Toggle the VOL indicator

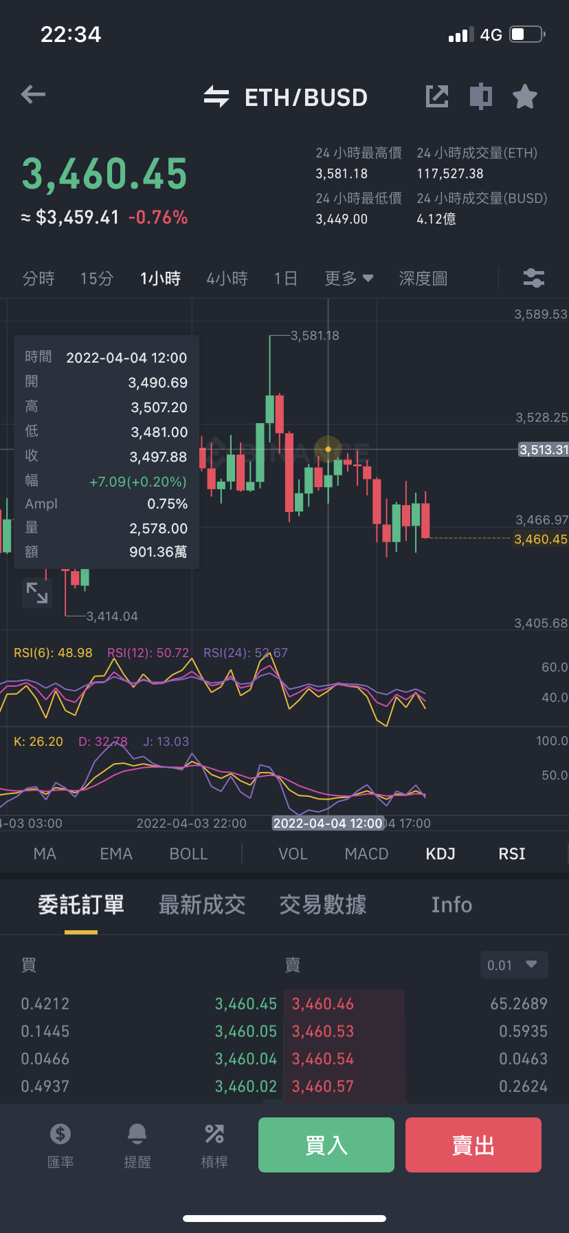[293, 854]
